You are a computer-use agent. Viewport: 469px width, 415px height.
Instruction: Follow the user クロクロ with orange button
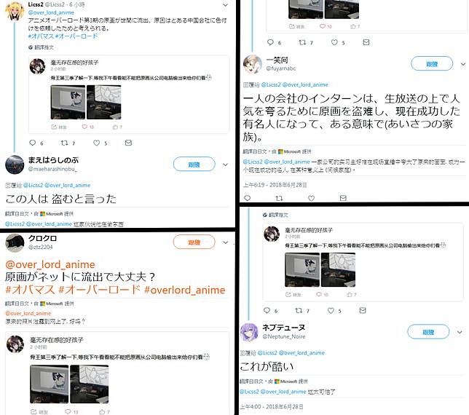[194, 242]
